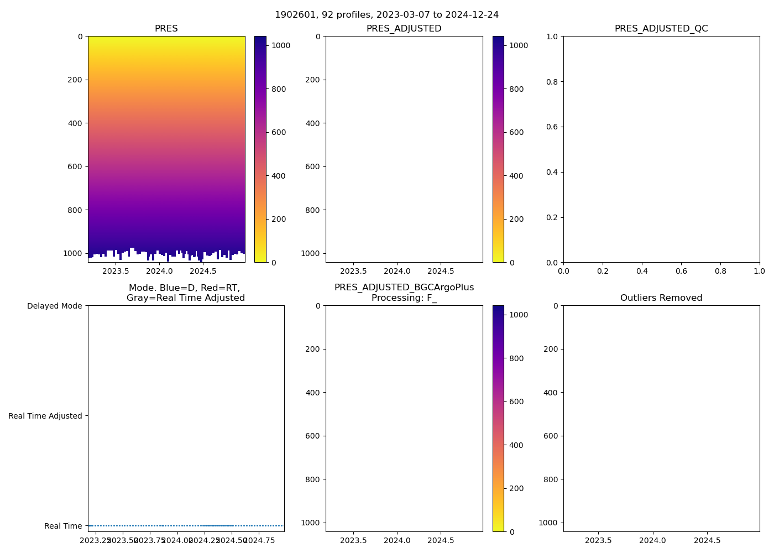
Task: Click the Delayed Mode axis label
Action: coord(54,306)
